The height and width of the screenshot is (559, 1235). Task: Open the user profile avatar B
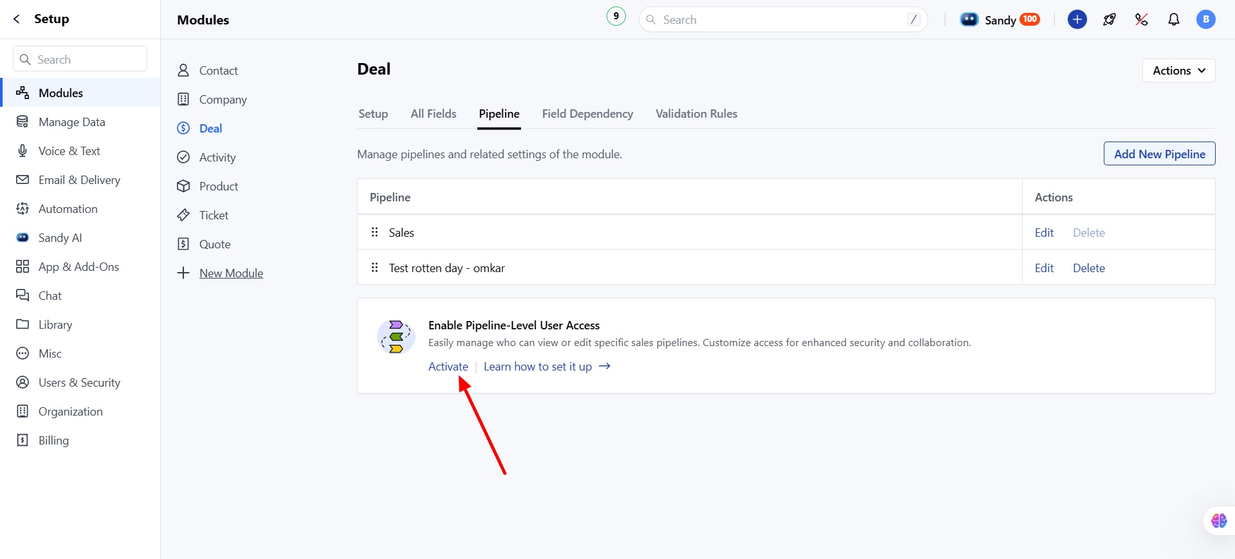tap(1206, 19)
